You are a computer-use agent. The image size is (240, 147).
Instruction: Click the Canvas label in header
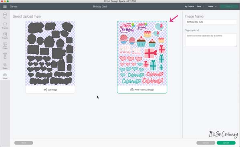(14, 6)
